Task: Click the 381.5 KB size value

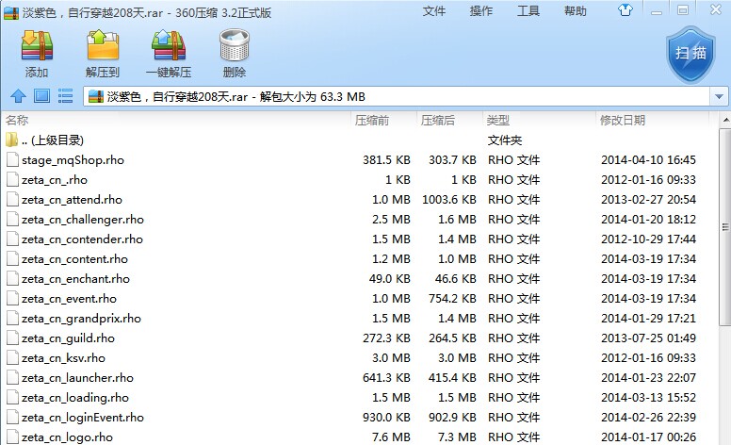Action: click(x=386, y=160)
